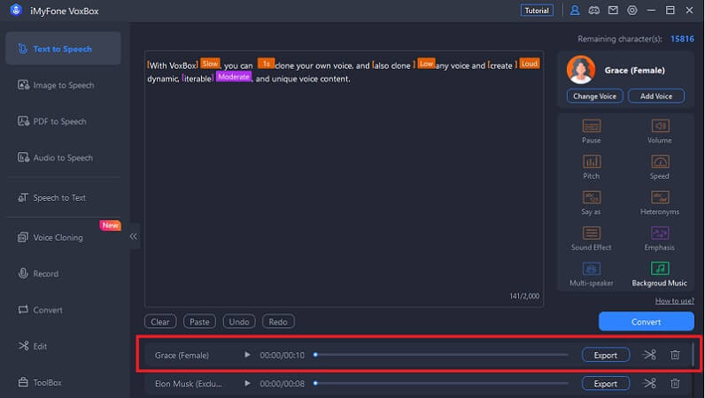Open the user account icon
This screenshot has width=705, height=398.
click(x=575, y=11)
